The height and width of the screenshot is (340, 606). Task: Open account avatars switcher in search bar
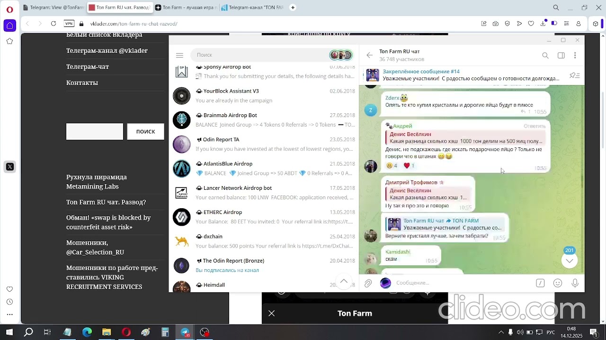click(x=341, y=55)
